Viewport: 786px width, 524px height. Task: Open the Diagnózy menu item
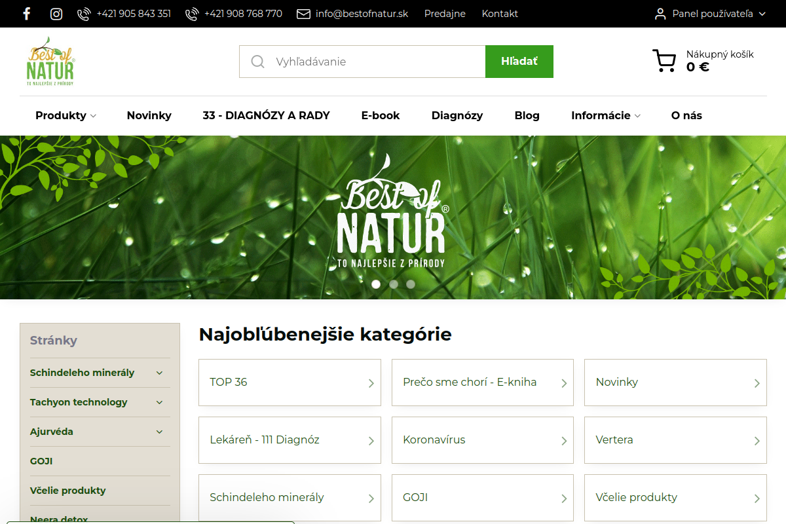tap(457, 115)
